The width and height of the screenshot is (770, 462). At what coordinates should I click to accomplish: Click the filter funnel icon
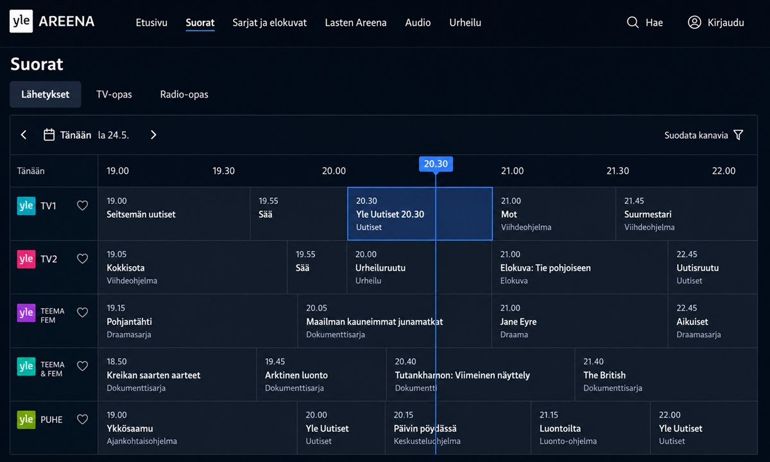click(738, 135)
